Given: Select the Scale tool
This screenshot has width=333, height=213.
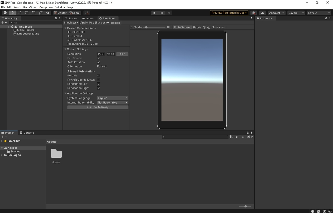Looking at the screenshot, I should coord(26,13).
